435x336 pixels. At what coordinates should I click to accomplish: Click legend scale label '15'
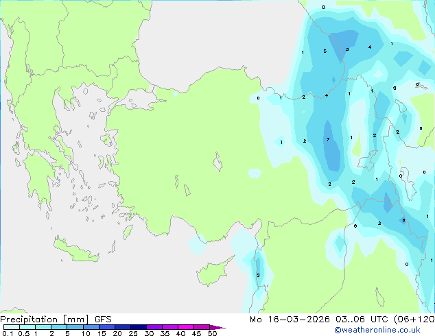click(102, 333)
